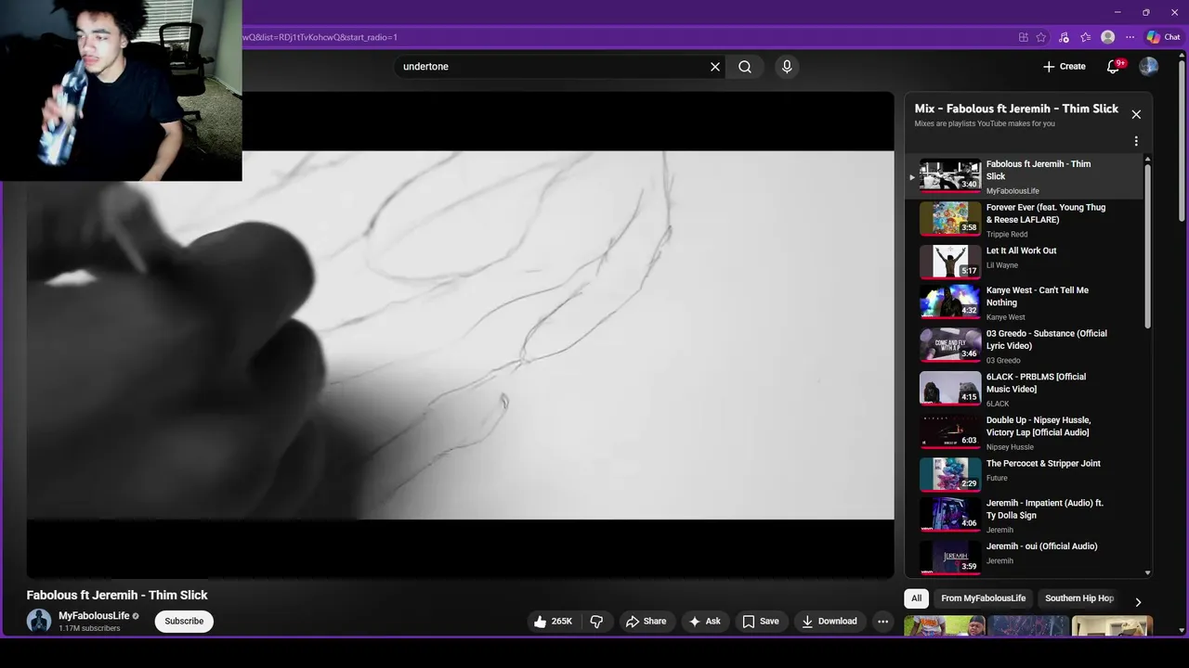The image size is (1189, 668).
Task: Play Forever Ever by Trippie Redd
Action: 1022,220
